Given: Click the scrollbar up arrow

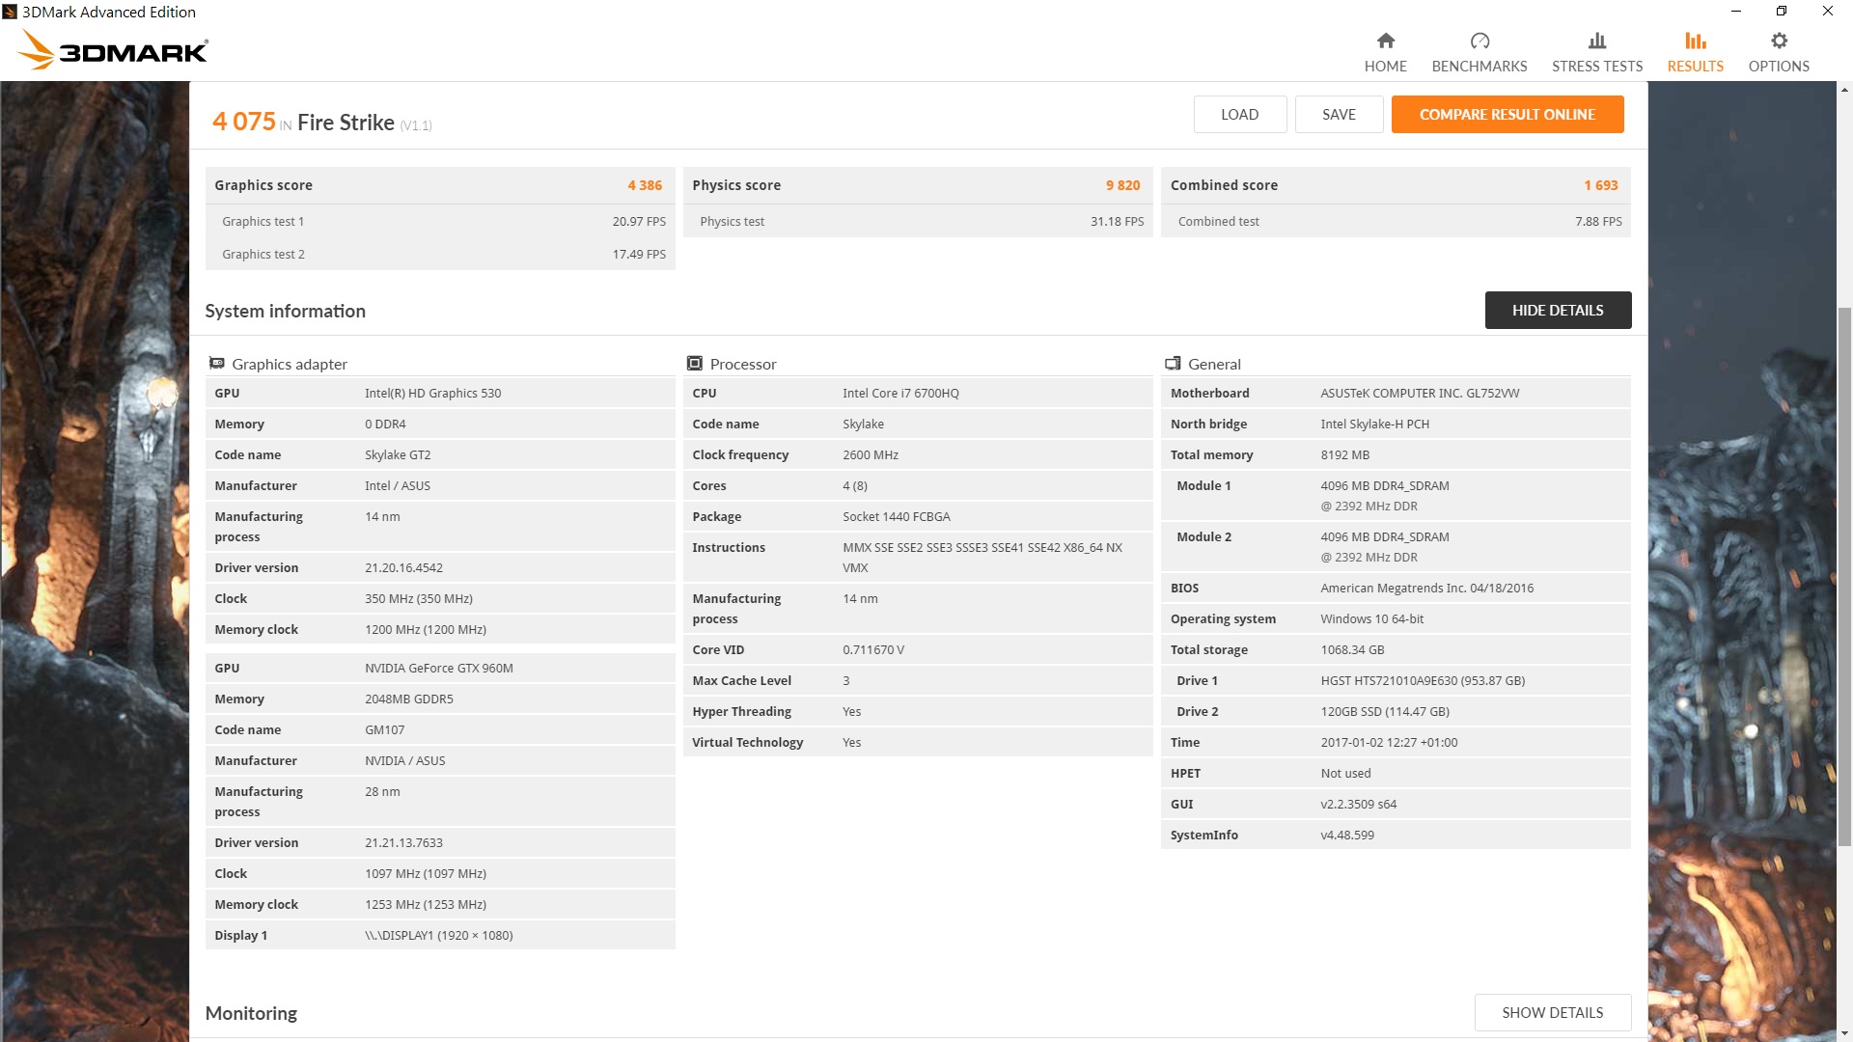Looking at the screenshot, I should [1844, 90].
